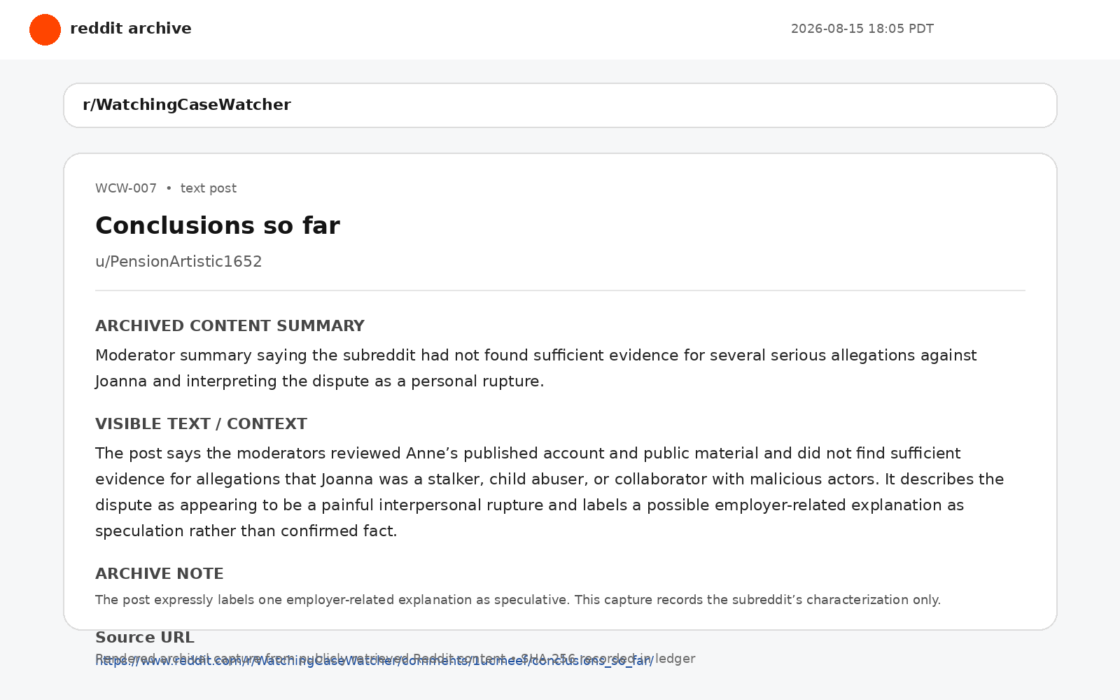Screen dimensions: 1120x700
Task: Select the post title 'Conclusions so far'
Action: (x=218, y=225)
